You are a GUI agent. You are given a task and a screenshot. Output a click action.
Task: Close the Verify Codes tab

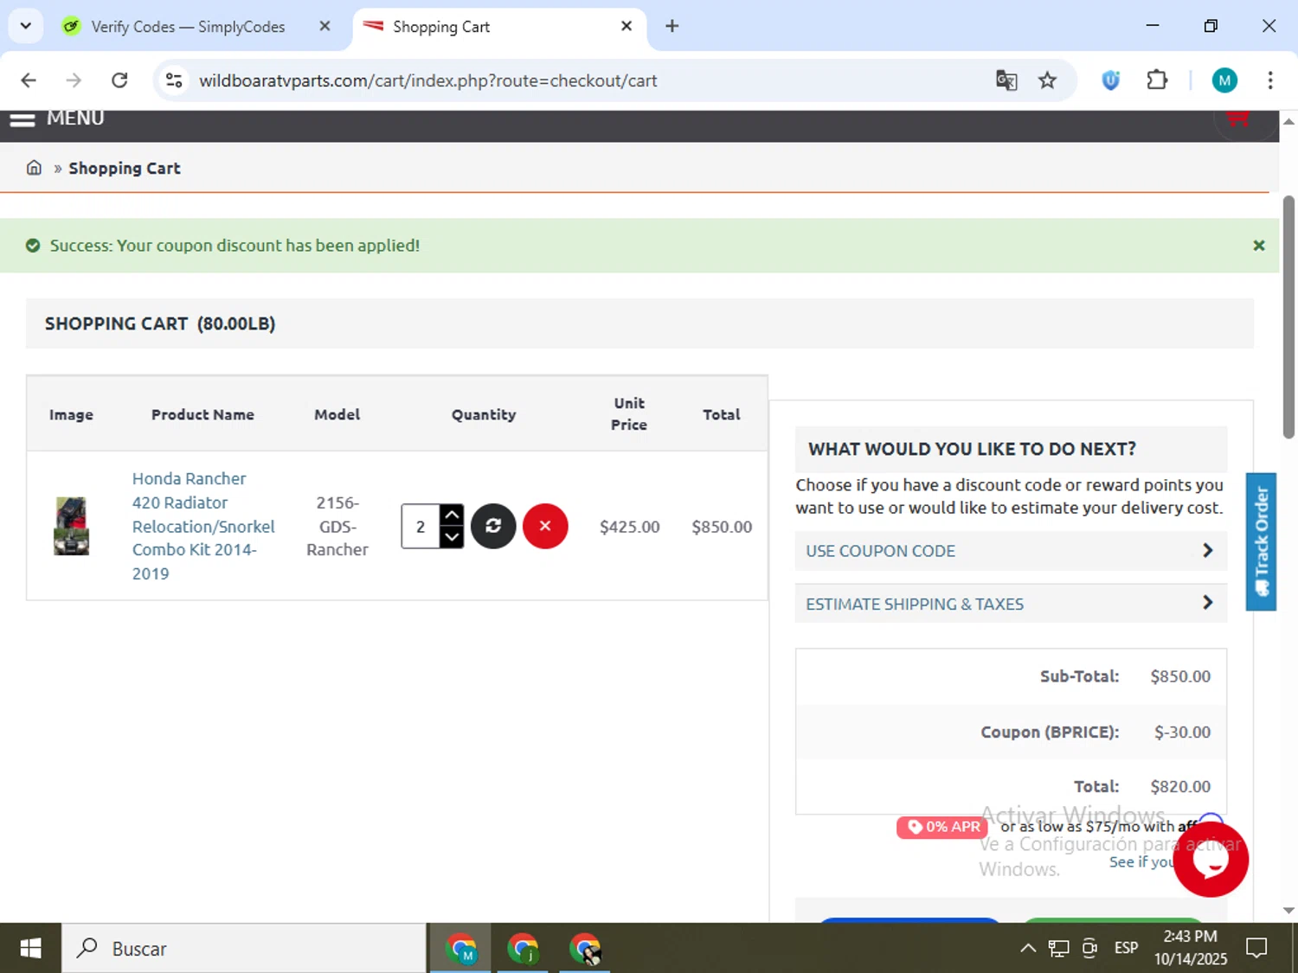tap(324, 26)
